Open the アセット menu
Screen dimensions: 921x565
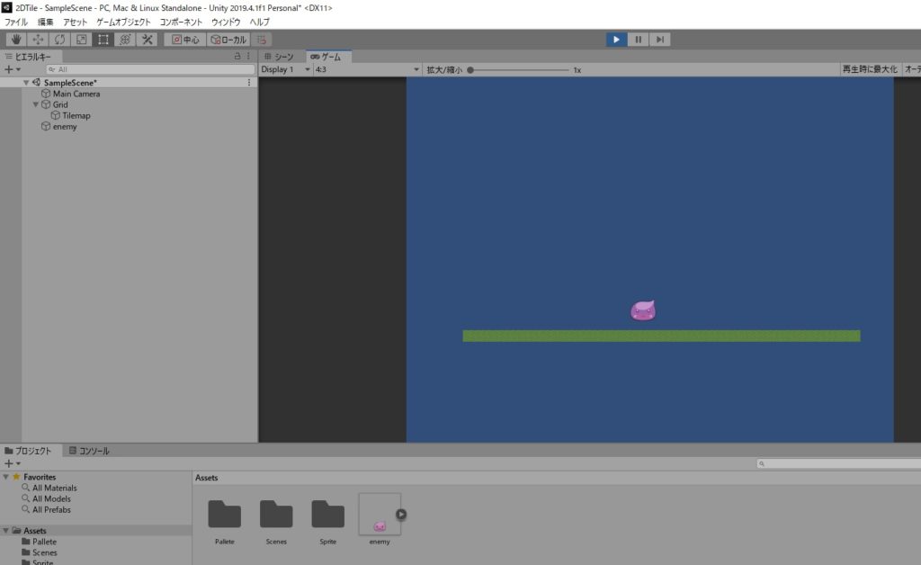75,22
